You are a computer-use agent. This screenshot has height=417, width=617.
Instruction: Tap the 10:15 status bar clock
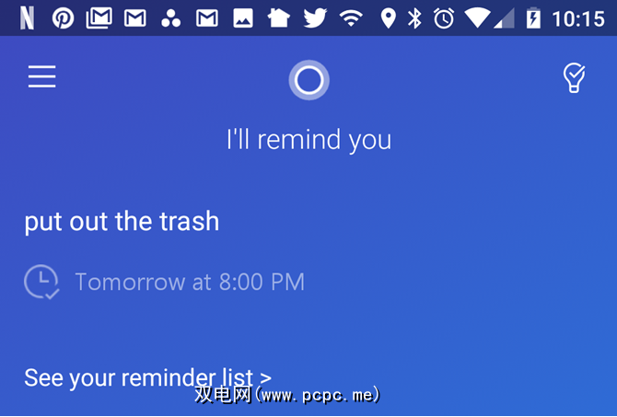point(578,19)
